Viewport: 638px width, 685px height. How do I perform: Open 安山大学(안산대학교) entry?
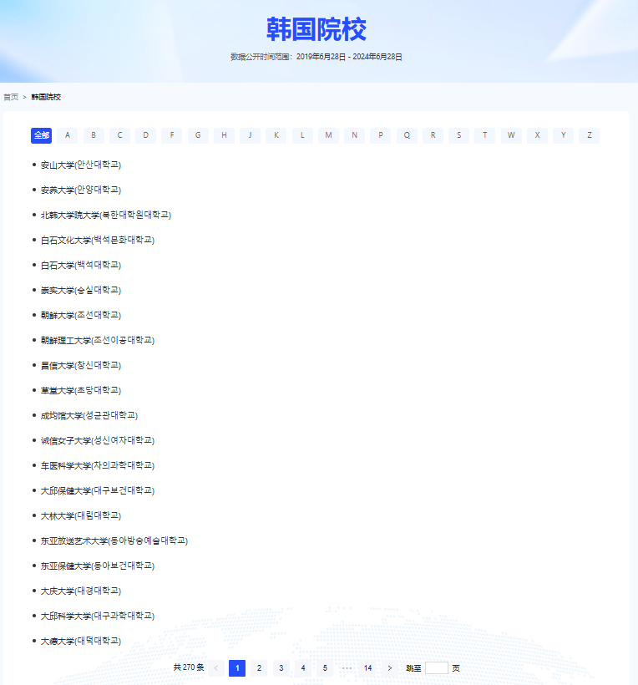tap(81, 165)
